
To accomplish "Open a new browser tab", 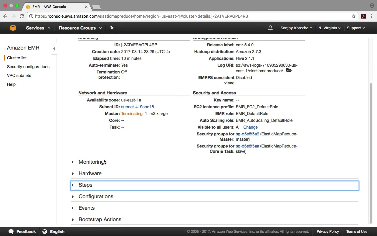I will (96, 7).
